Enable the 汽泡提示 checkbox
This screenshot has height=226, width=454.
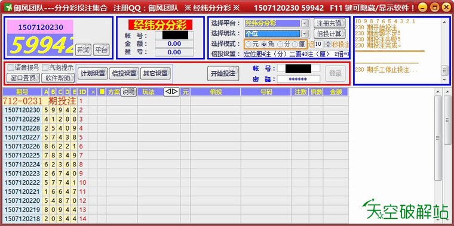45,67
